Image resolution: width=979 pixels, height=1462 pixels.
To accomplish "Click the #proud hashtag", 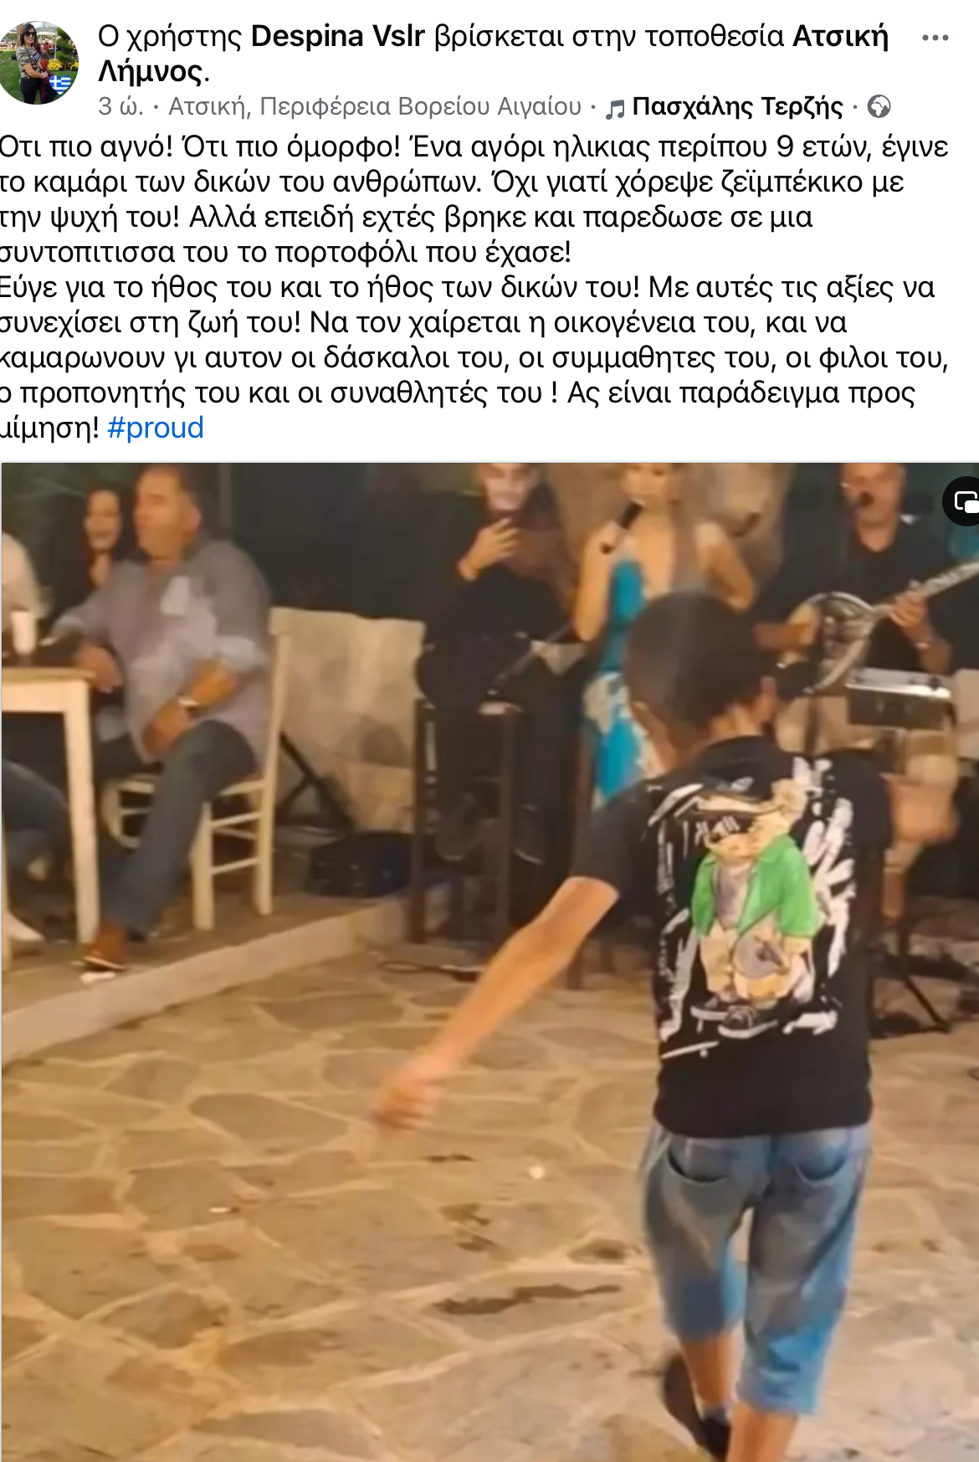I will pyautogui.click(x=156, y=428).
